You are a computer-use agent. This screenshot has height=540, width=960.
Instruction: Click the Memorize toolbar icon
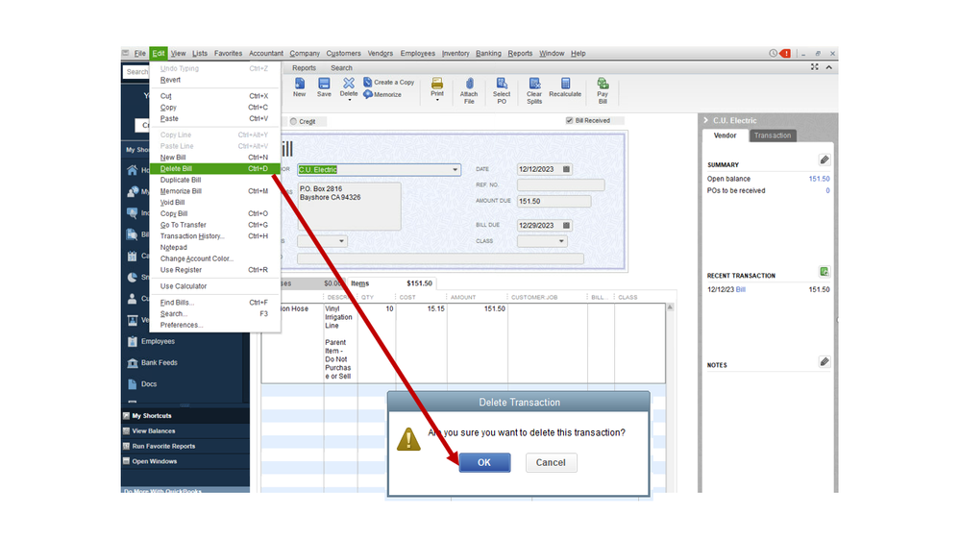382,94
